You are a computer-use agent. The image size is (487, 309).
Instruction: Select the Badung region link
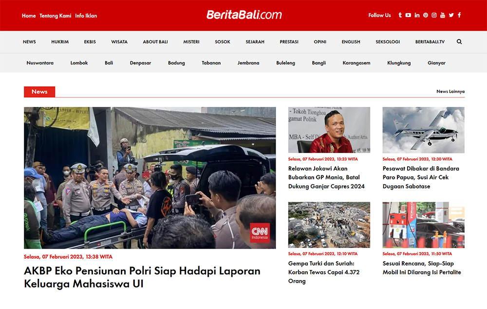coord(176,63)
